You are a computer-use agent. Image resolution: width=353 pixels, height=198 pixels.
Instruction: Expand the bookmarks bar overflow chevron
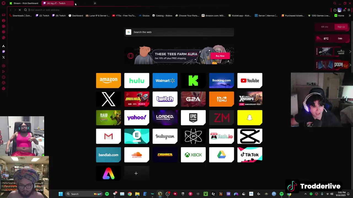pos(350,16)
